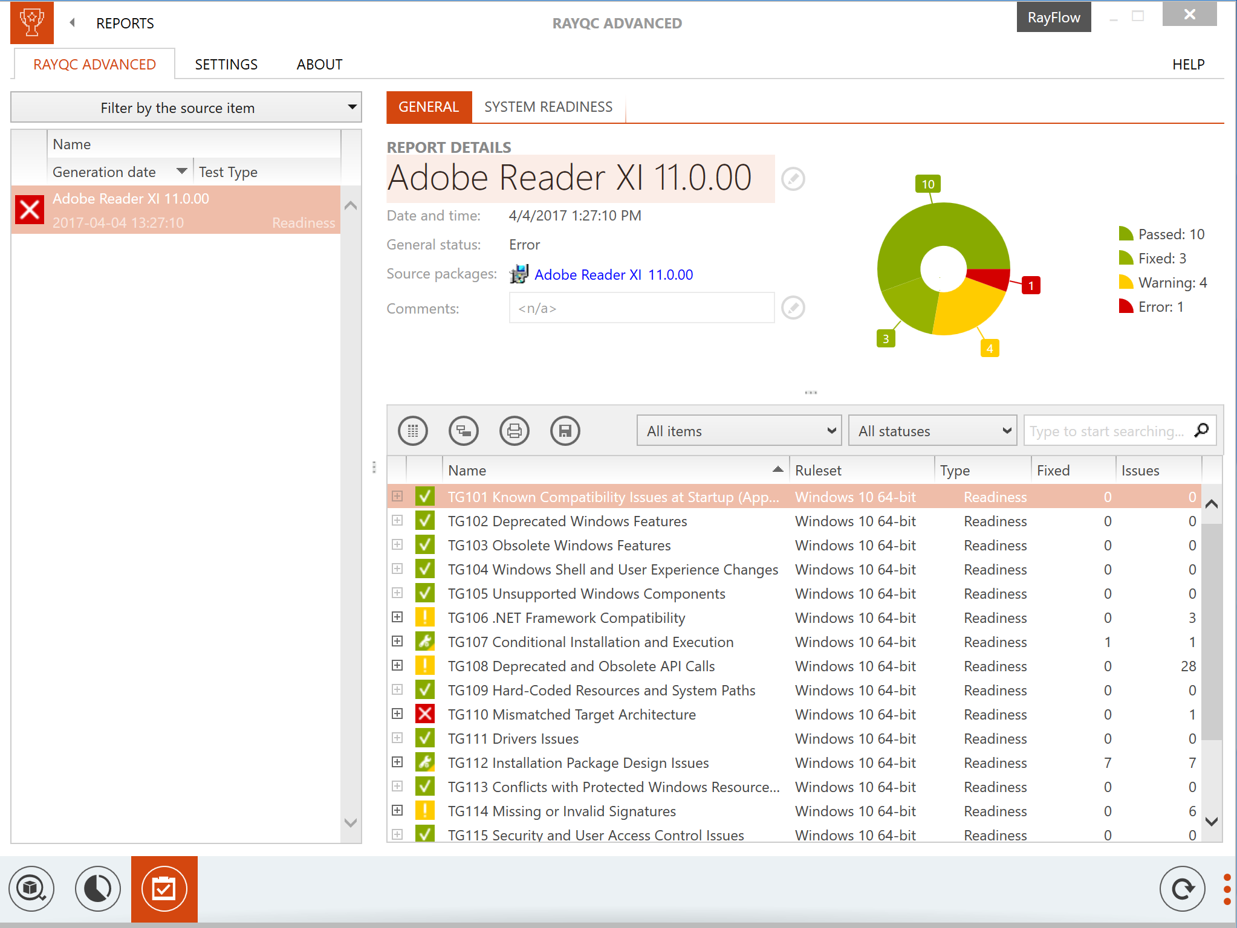Open the All items filter dropdown
1237x928 pixels.
tap(739, 431)
